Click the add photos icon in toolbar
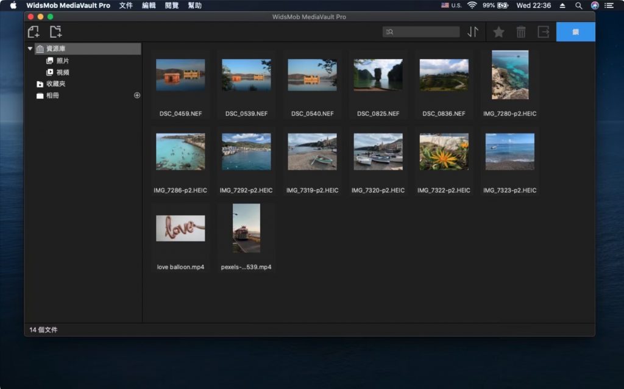Viewport: 624px width, 389px height. point(34,31)
